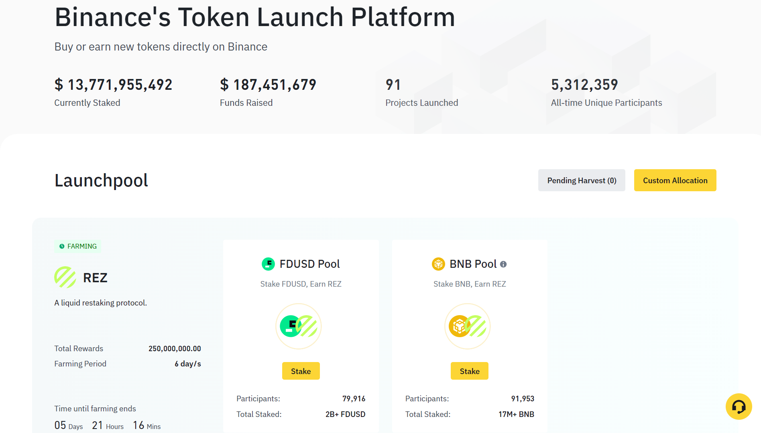Click the 79,916 FDUSD participants value

[354, 399]
